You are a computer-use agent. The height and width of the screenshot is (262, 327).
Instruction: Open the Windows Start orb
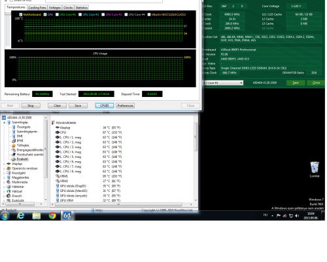click(5, 216)
